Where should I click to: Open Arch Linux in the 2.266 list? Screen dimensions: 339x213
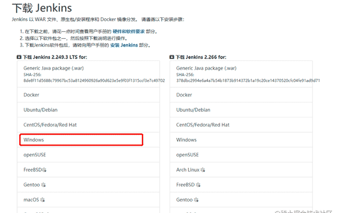point(241,170)
